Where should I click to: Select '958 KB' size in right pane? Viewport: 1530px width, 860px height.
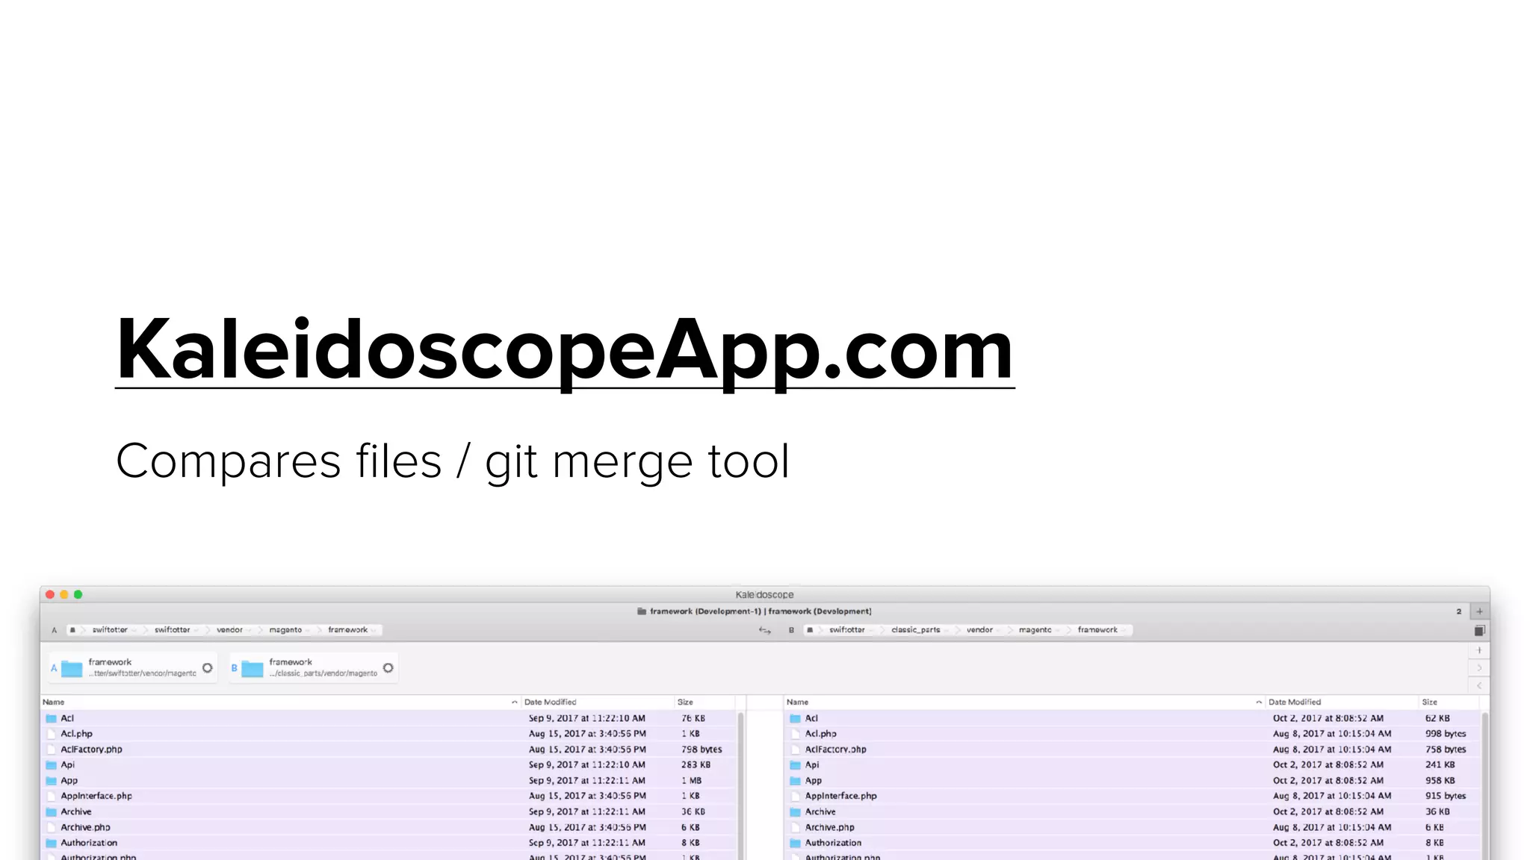click(1440, 781)
